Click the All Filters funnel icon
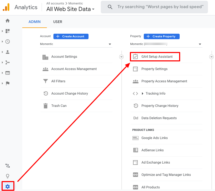 click(x=46, y=81)
